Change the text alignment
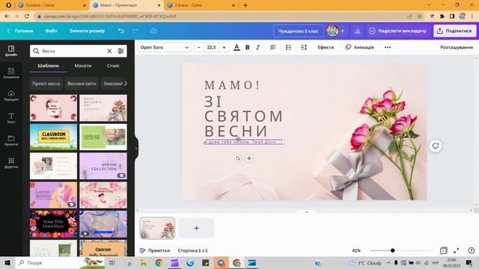Screen dimensions: 479x269 (x=272, y=47)
